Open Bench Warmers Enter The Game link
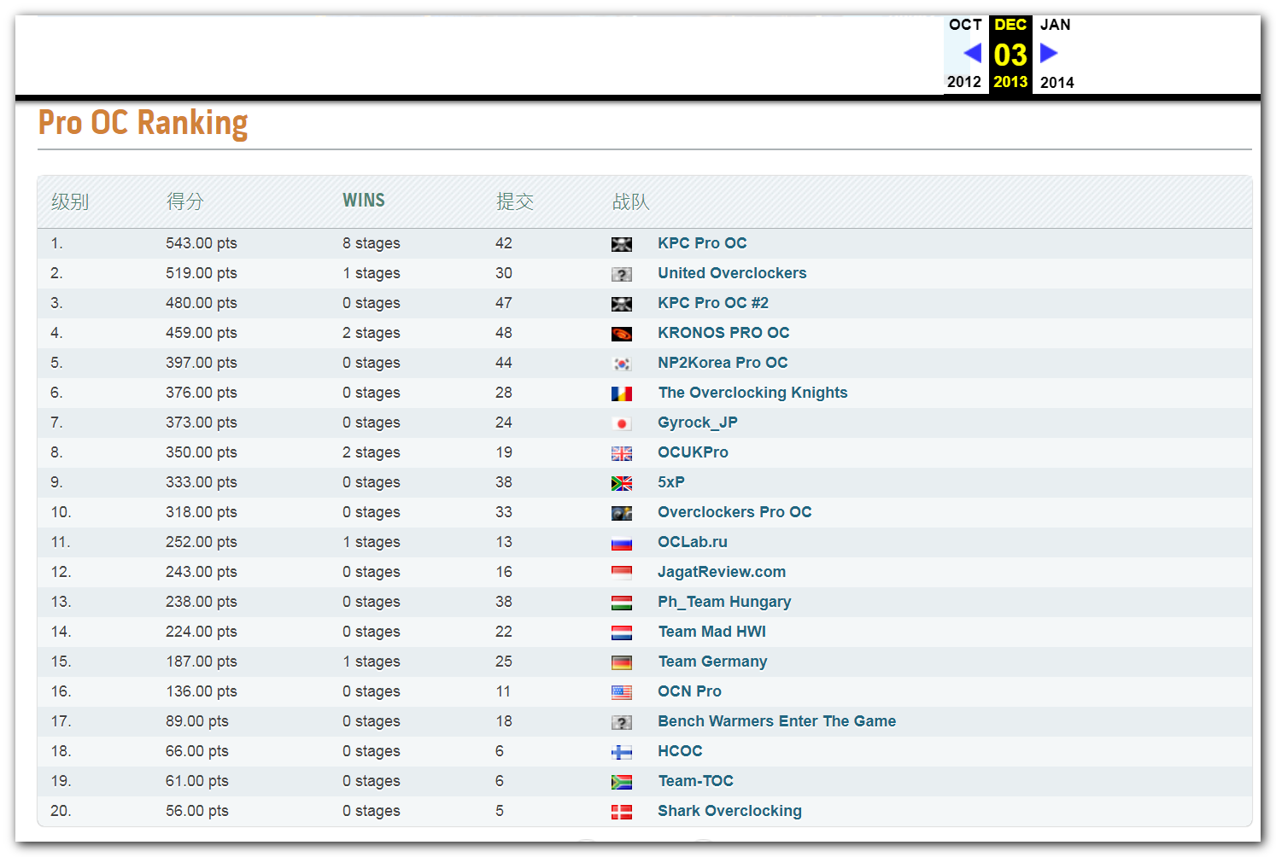1276x857 pixels. [777, 721]
